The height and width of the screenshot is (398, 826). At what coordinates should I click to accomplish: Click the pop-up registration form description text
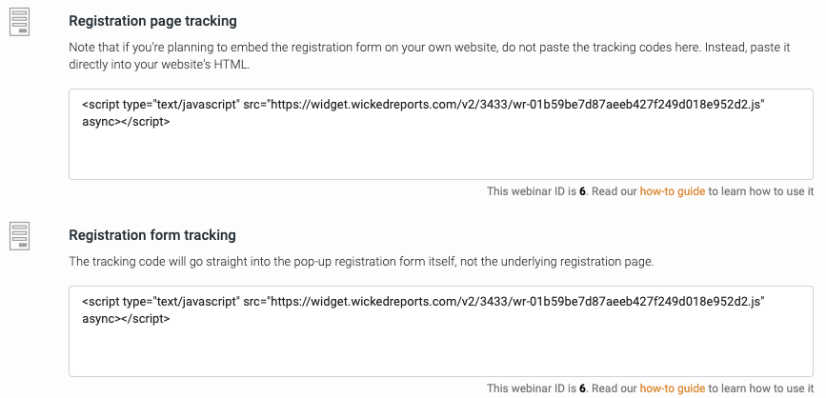click(x=361, y=262)
